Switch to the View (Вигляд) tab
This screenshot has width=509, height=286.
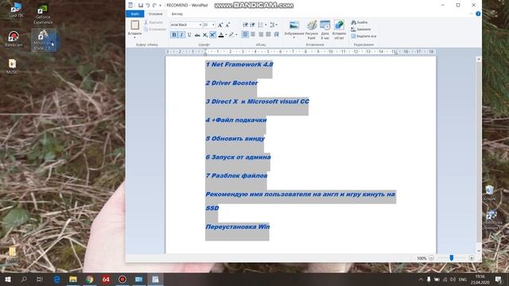click(x=177, y=14)
